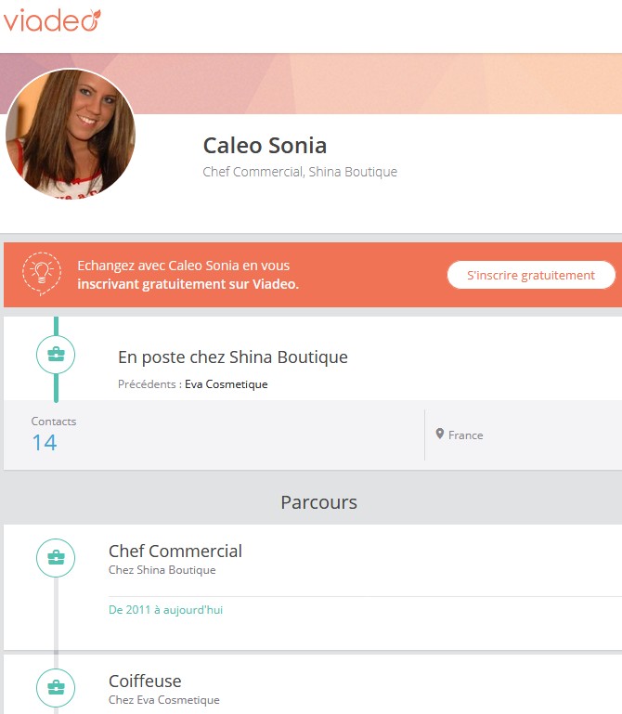
Task: Open the Coiffeuse job entry
Action: 145,682
